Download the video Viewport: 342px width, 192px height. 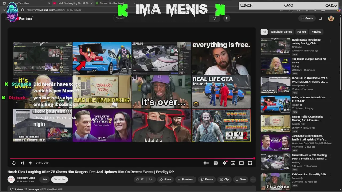tap(185, 179)
